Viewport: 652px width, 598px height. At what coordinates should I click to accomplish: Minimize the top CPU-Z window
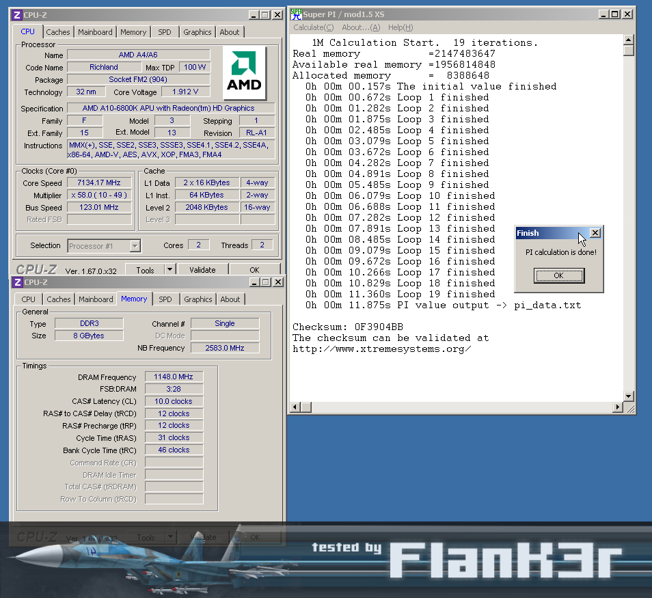click(254, 15)
